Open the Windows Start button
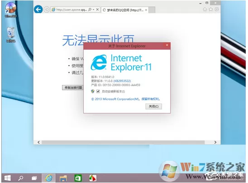 coord(7,178)
